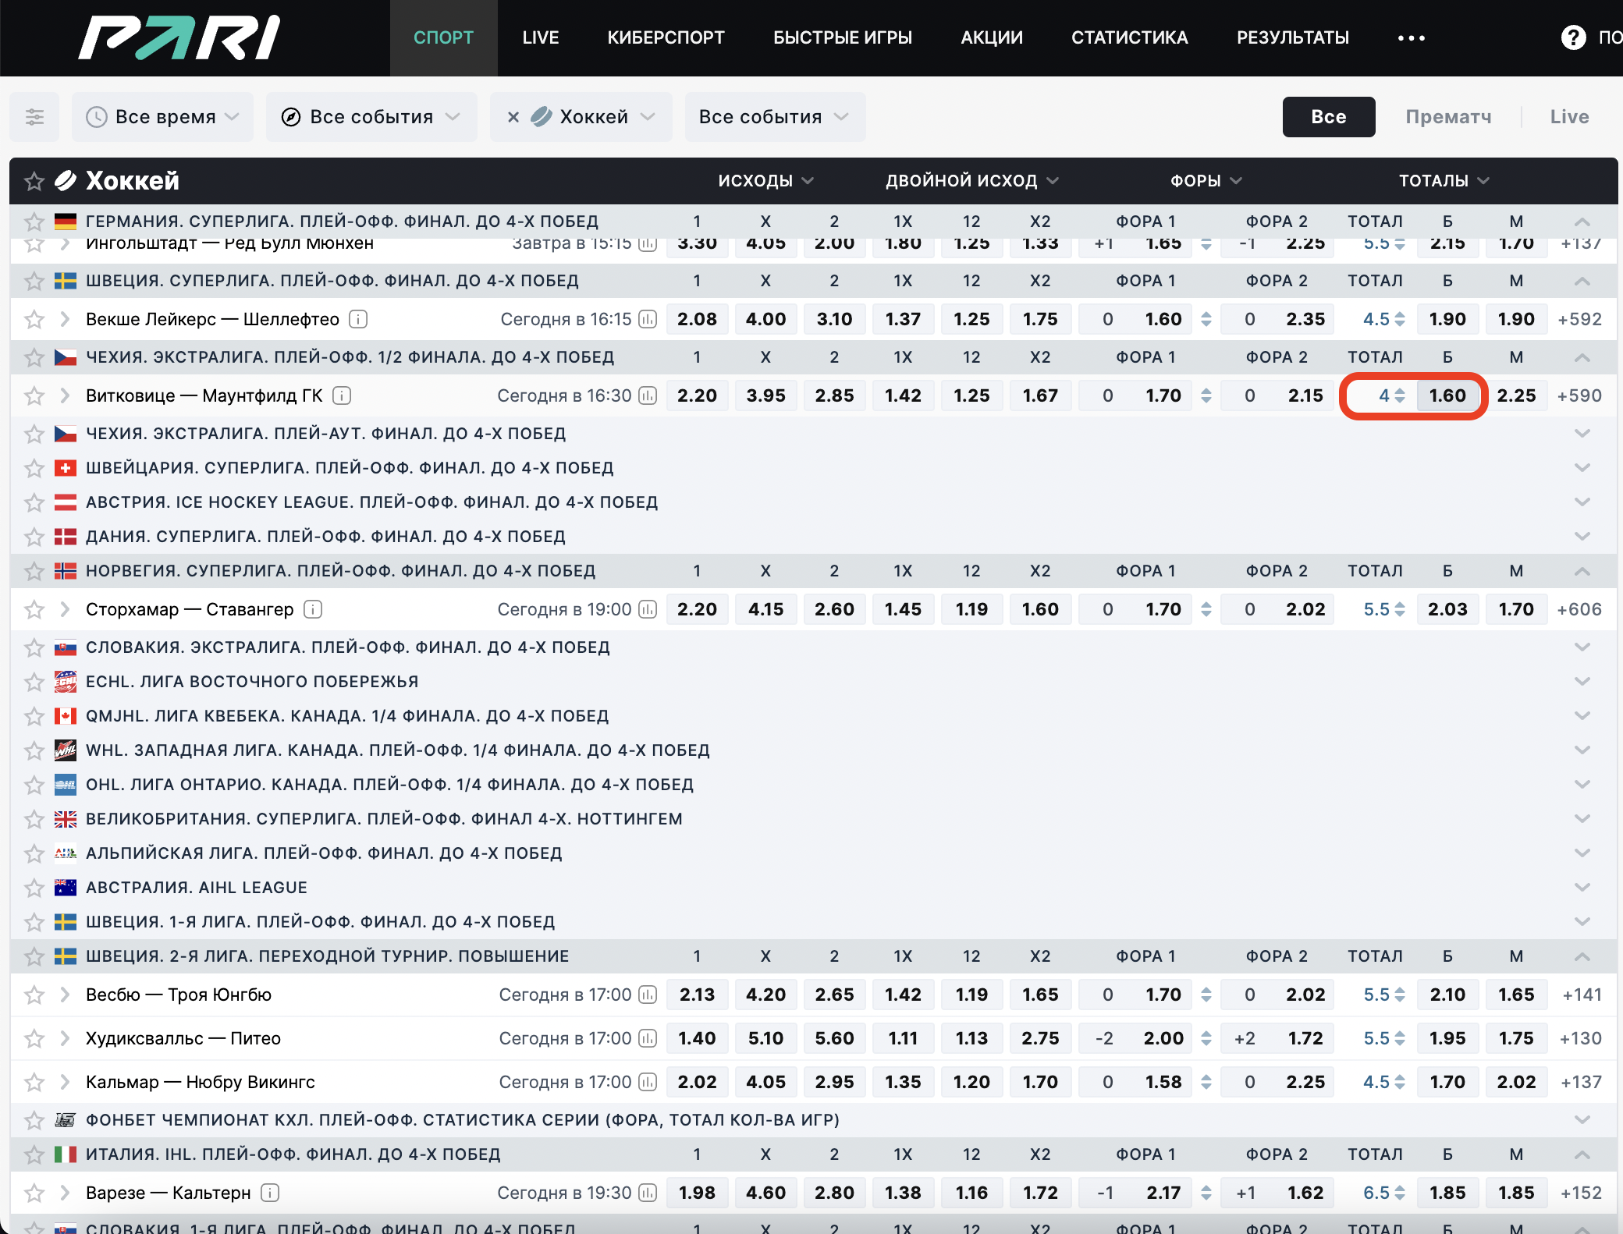
Task: Open the filter settings icon
Action: point(34,116)
